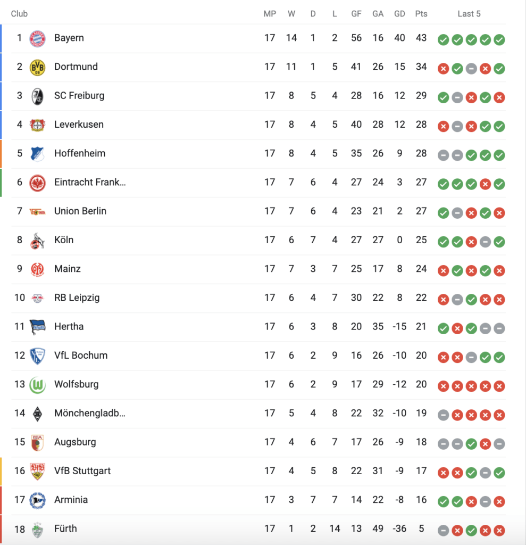The width and height of the screenshot is (526, 545).
Task: Click the Dortmund BVB logo
Action: coord(37,67)
